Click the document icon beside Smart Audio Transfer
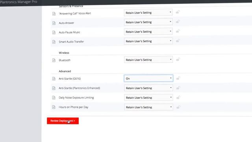The image size is (252, 142). tap(54, 42)
